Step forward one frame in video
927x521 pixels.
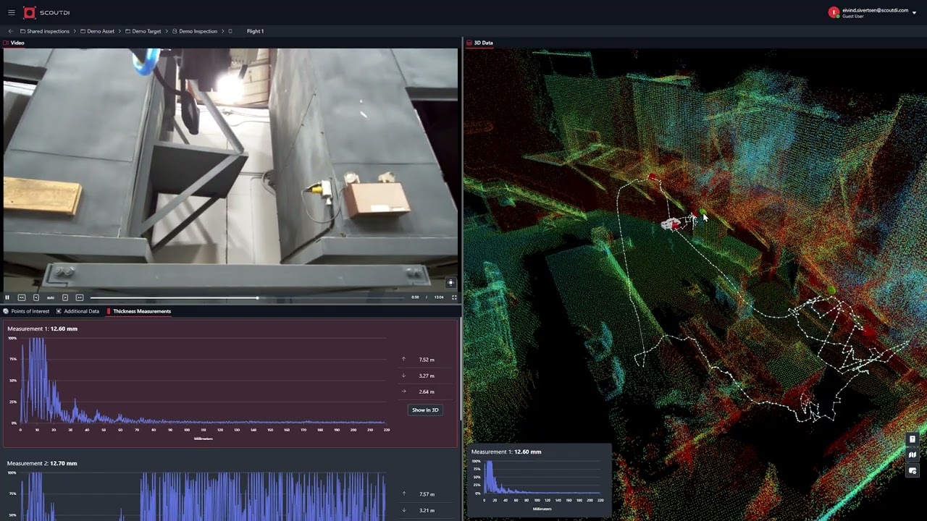point(65,297)
